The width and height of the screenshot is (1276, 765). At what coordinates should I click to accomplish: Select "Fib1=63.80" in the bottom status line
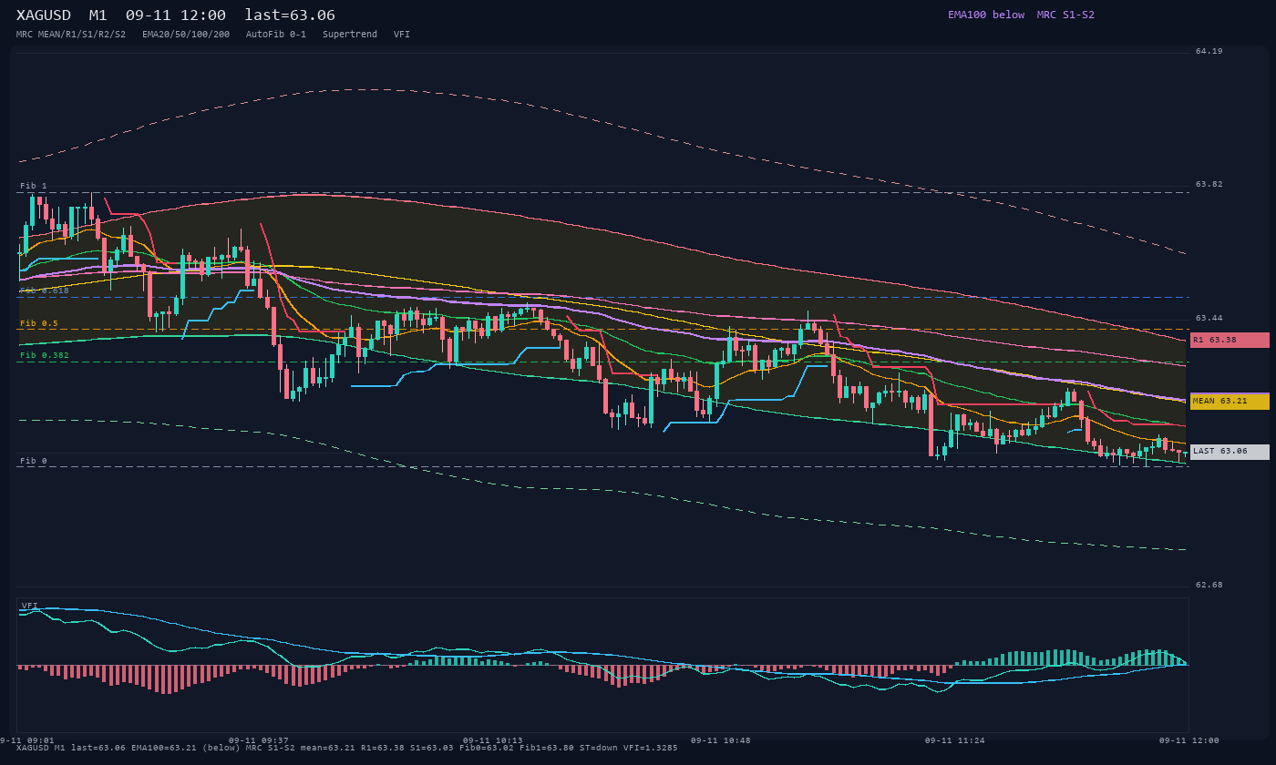pos(547,748)
